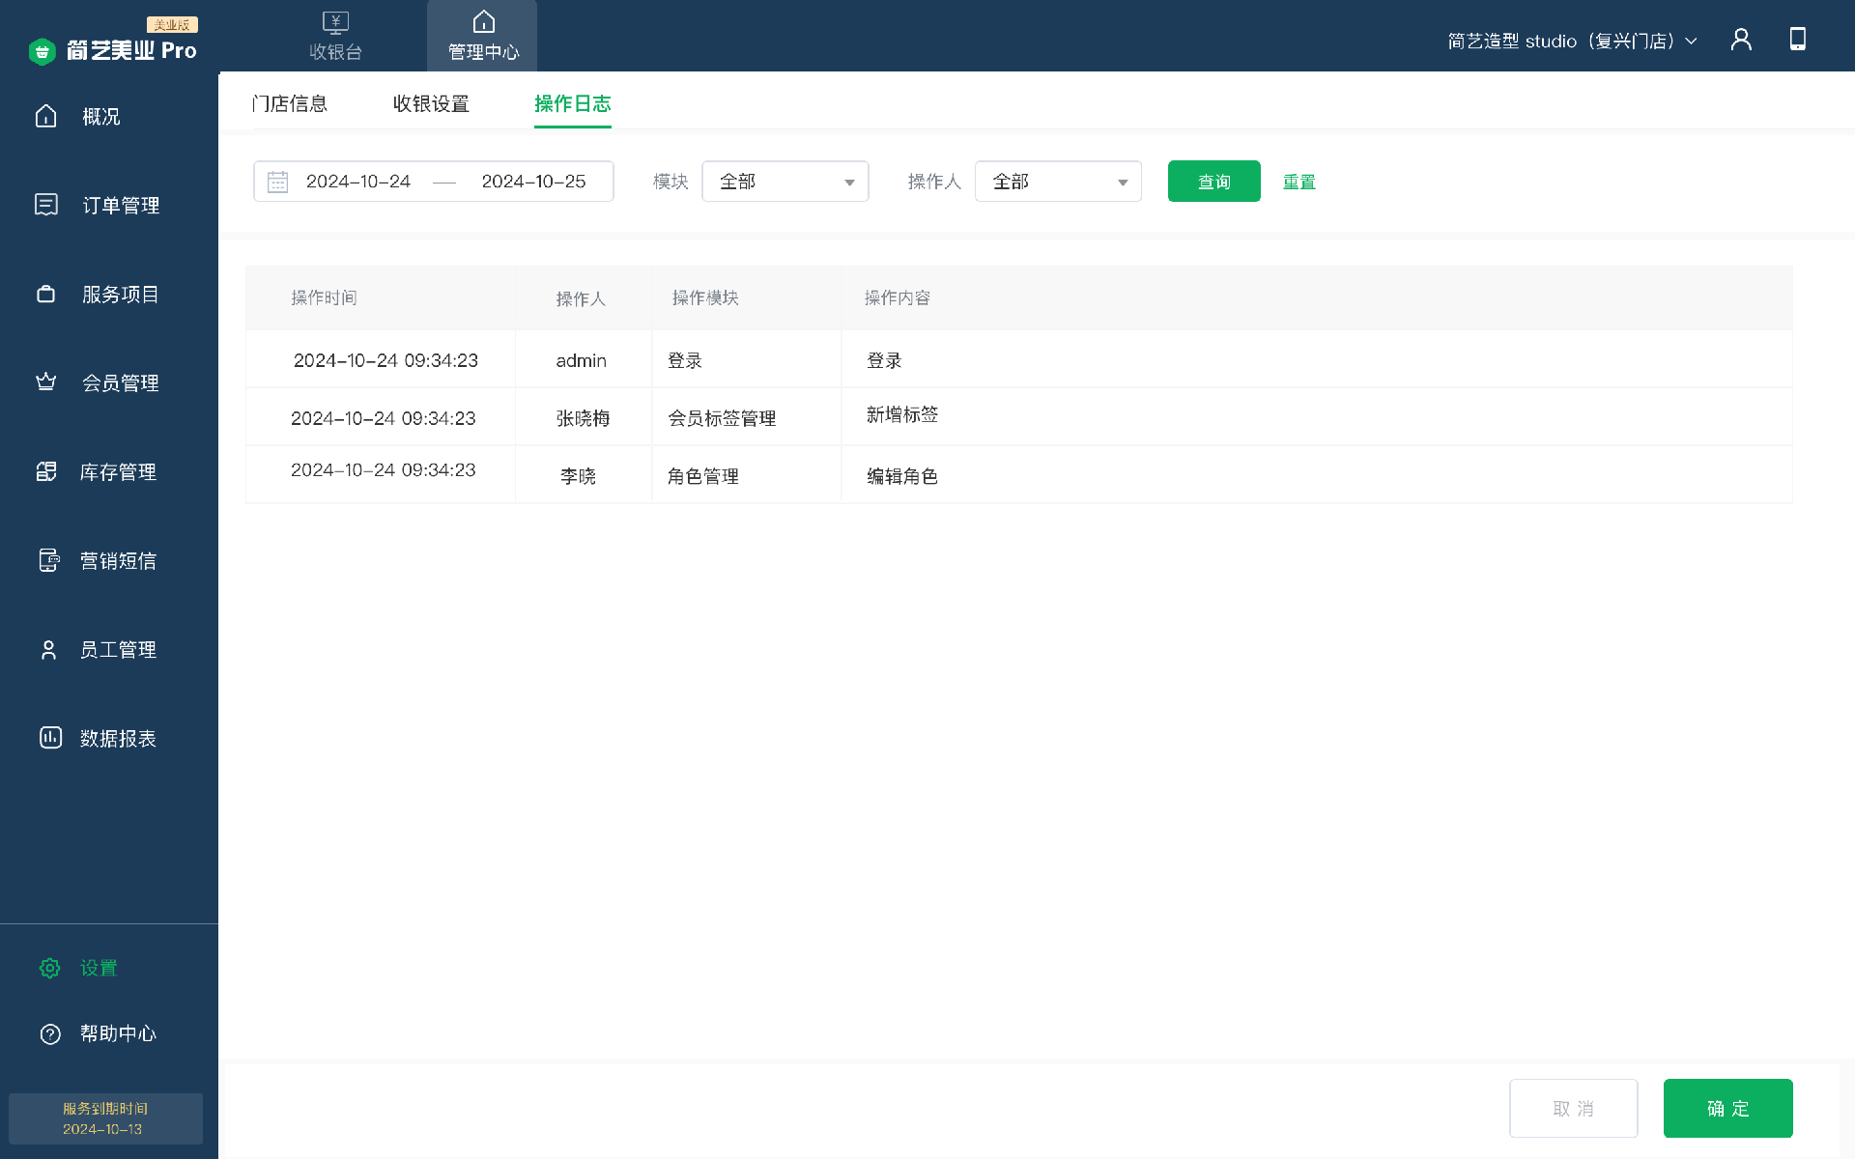Open the 帮助中心 question mark icon

(x=50, y=1033)
